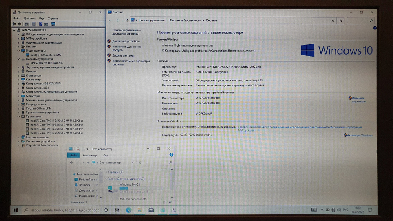Image resolution: width=393 pixels, height=221 pixels.
Task: Open Explorer address bar dropdown chevron
Action: pos(133,163)
